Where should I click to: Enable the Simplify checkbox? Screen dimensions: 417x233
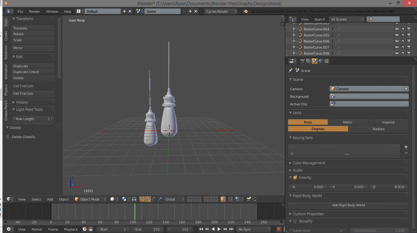click(295, 221)
